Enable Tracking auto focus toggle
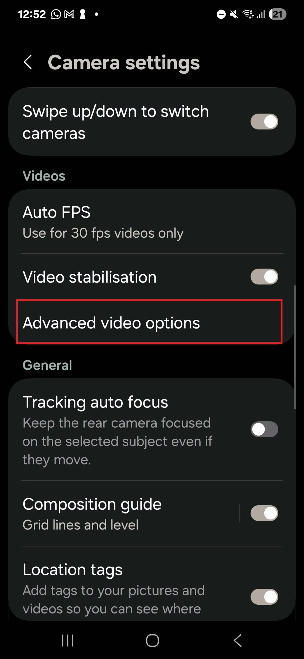Image resolution: width=304 pixels, height=659 pixels. 264,429
